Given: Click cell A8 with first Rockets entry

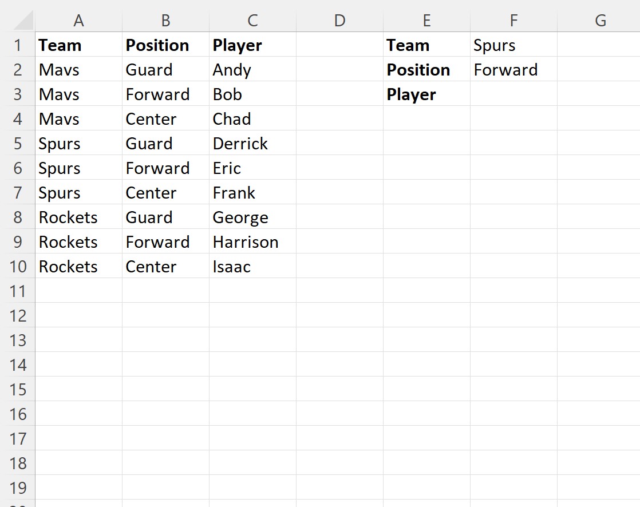Looking at the screenshot, I should point(79,217).
